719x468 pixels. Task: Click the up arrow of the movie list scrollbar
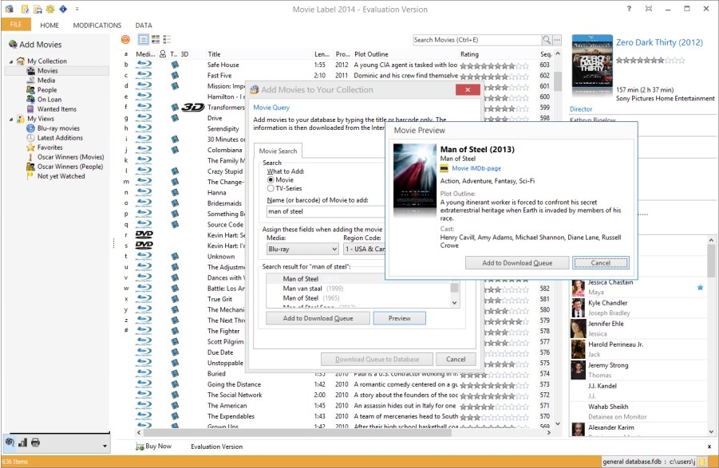(558, 53)
